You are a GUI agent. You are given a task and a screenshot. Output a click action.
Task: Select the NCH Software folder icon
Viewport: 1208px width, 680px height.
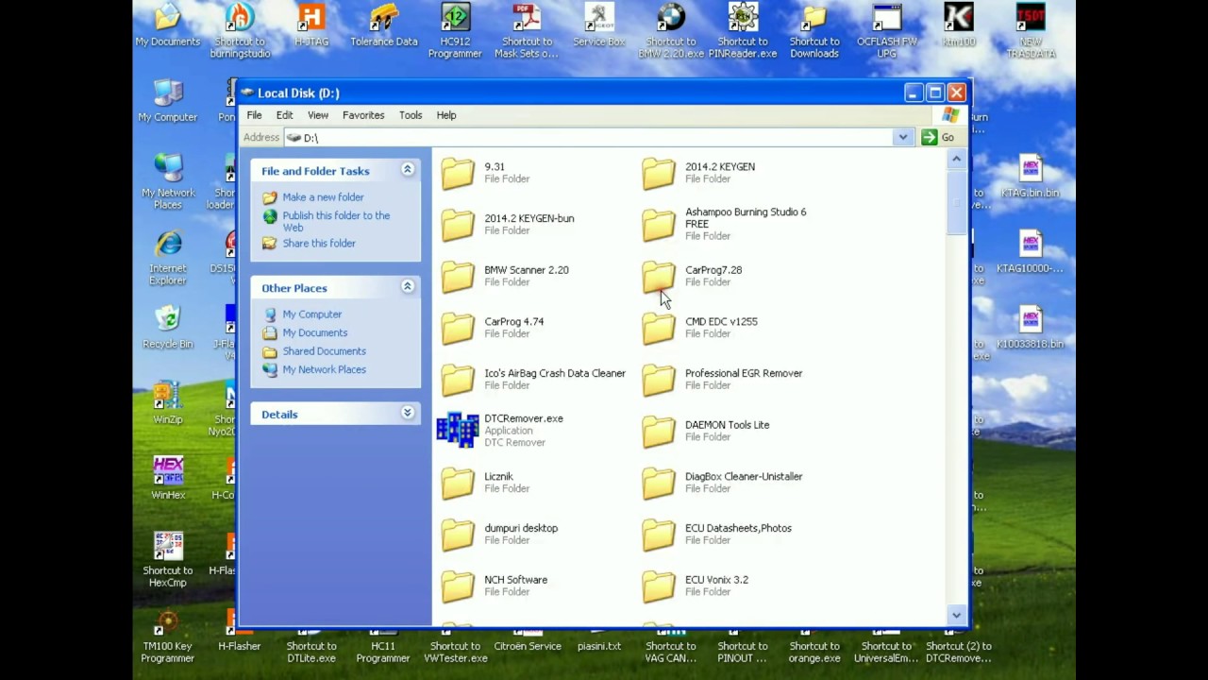pos(458,586)
